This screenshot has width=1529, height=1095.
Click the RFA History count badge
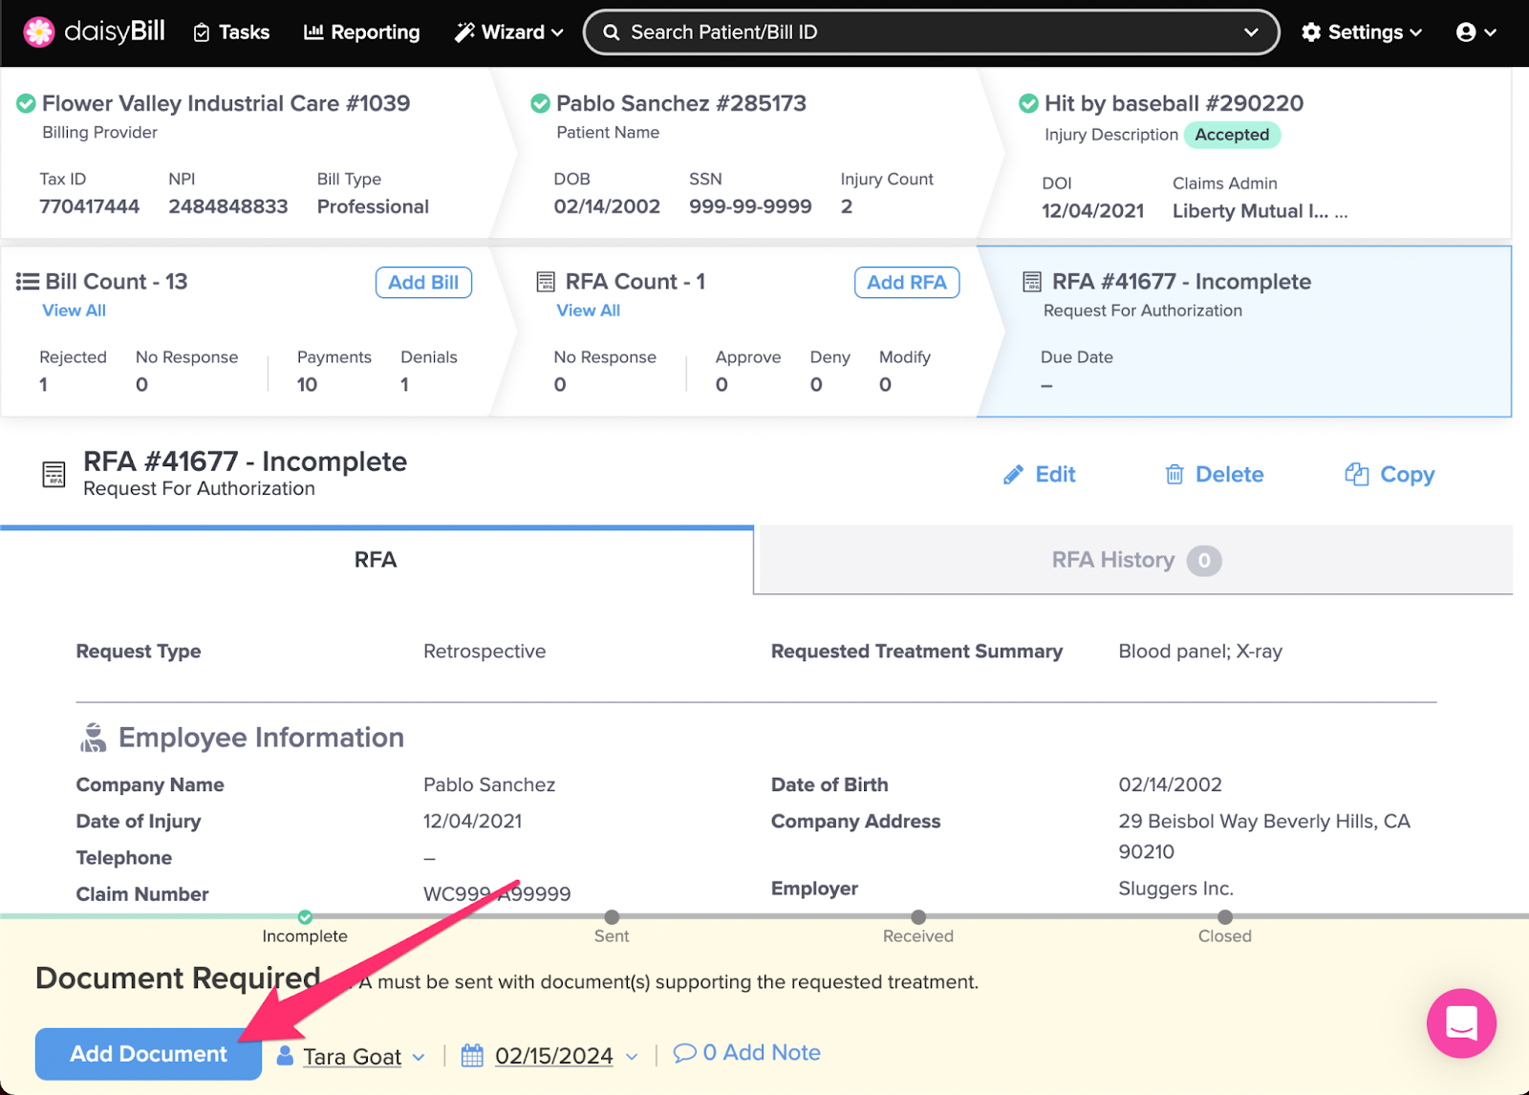tap(1204, 561)
